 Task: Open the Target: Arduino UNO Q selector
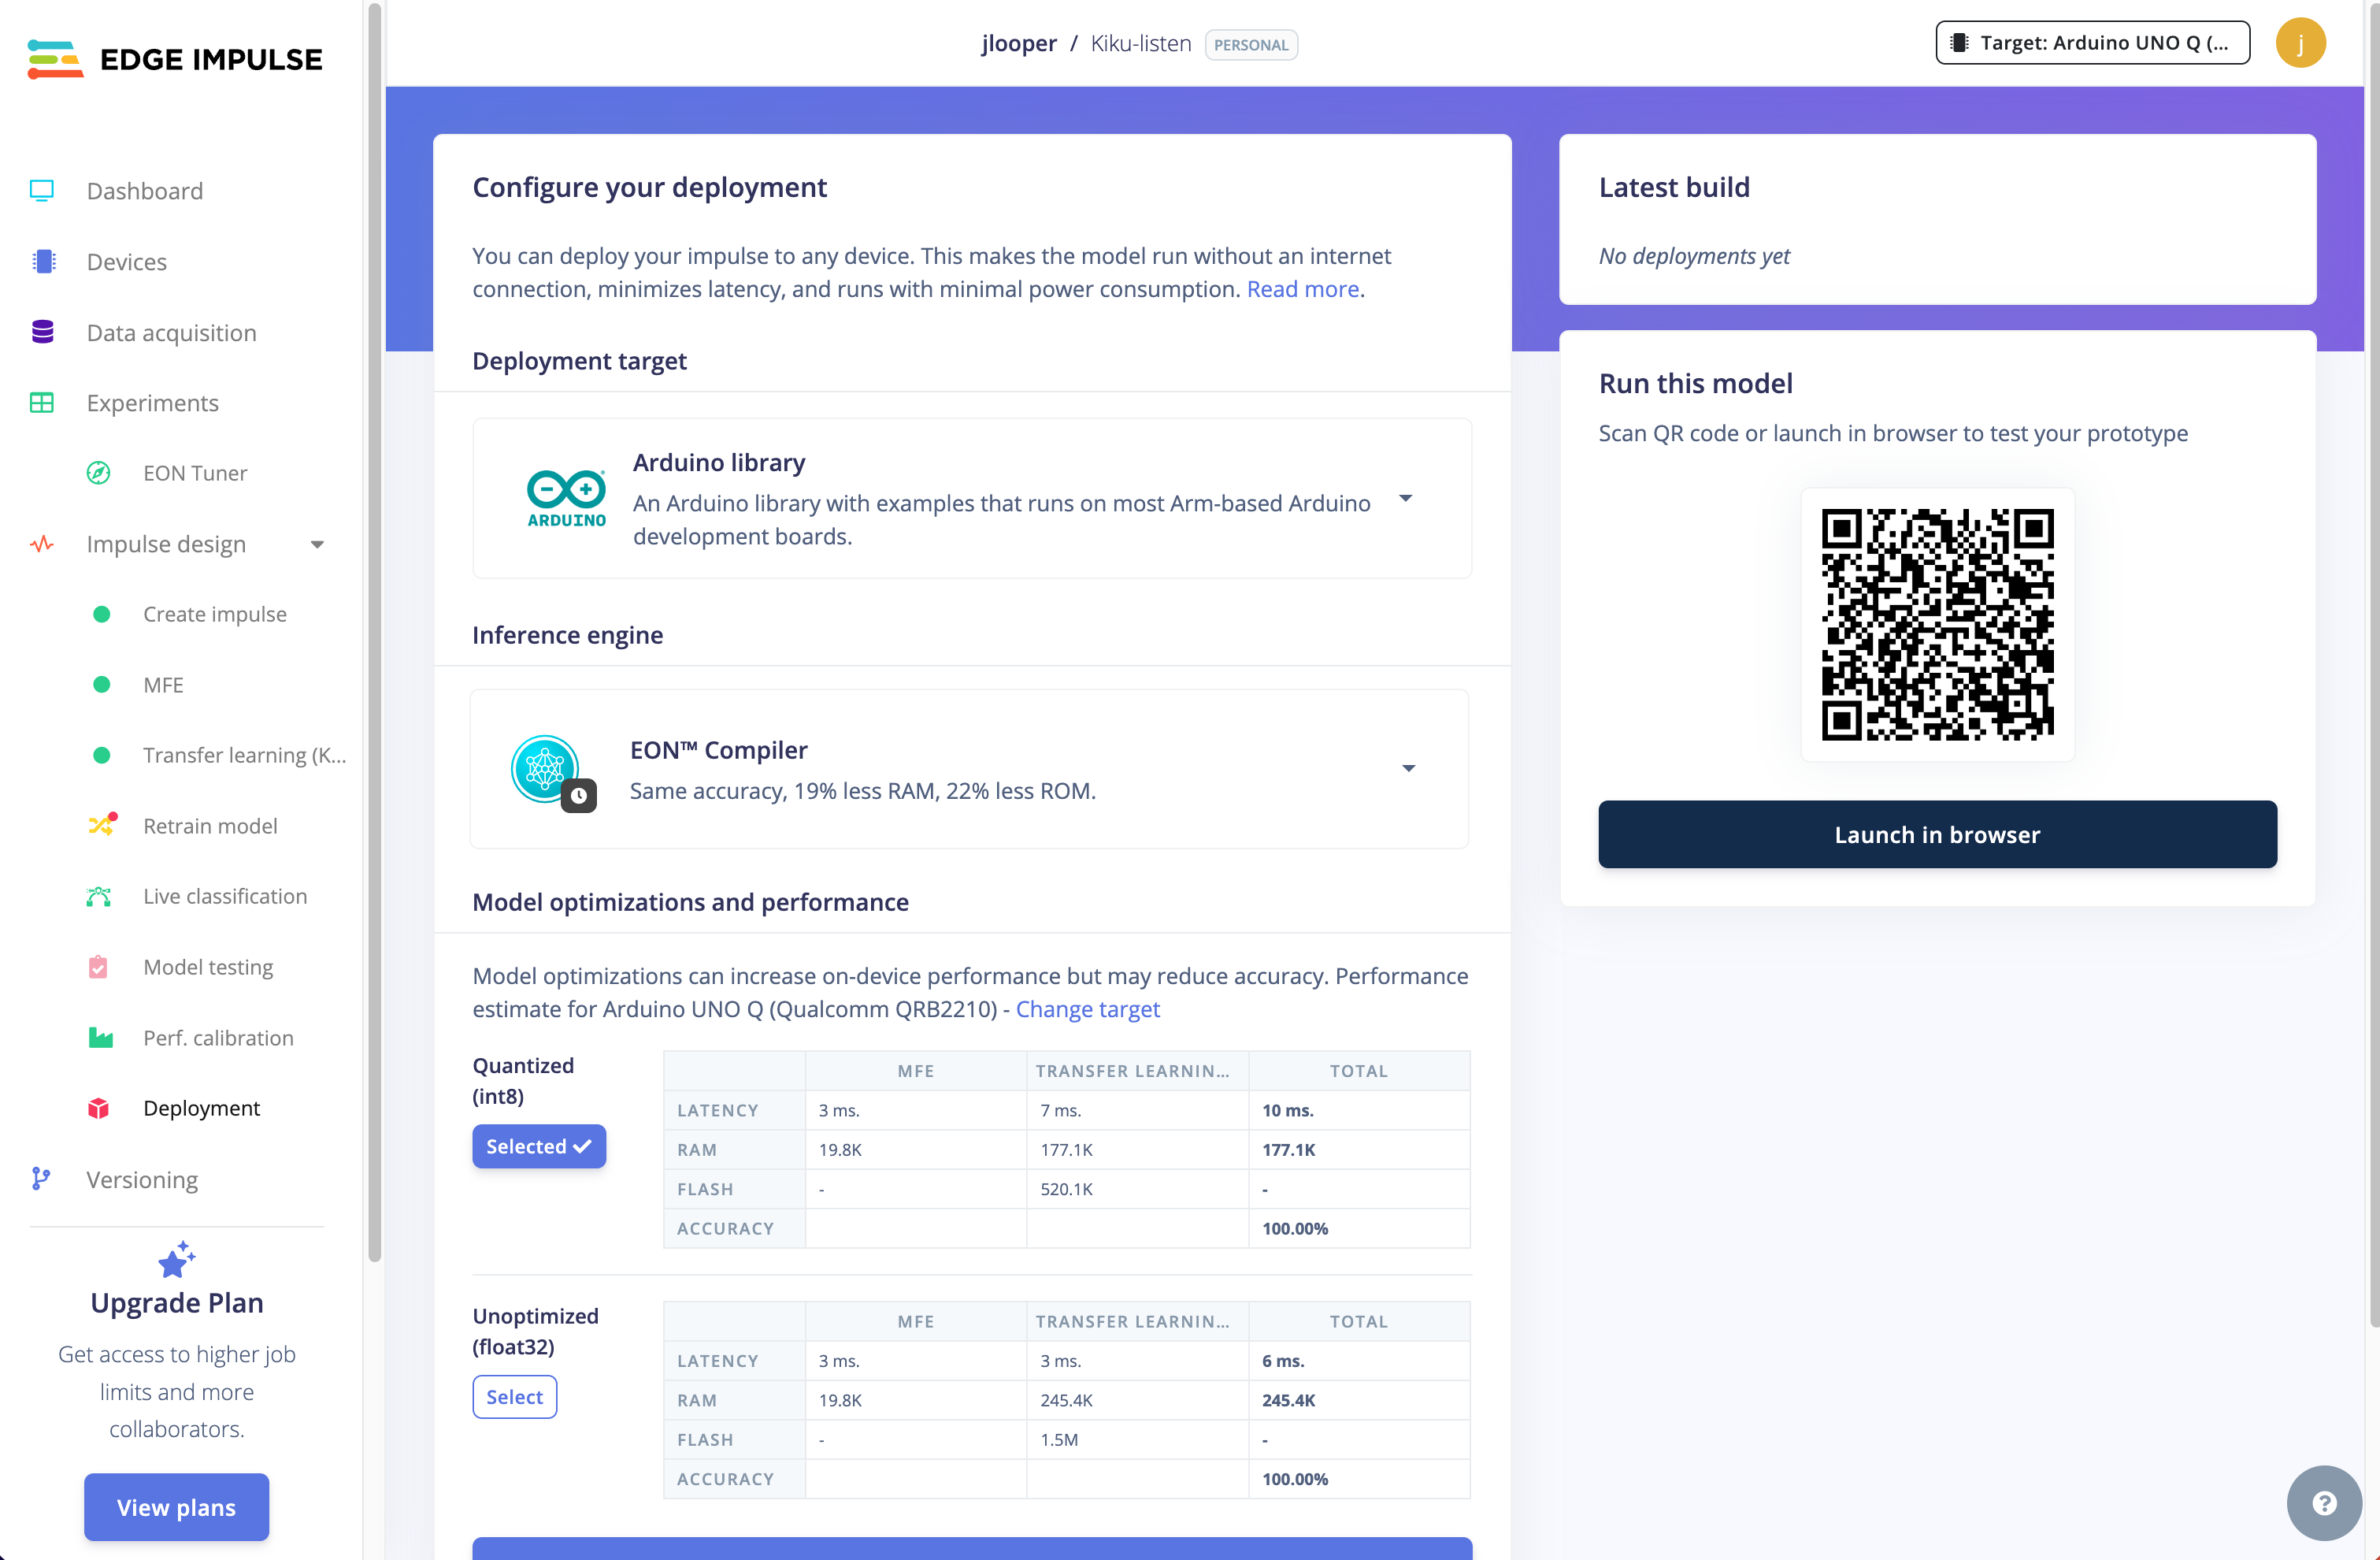(x=2092, y=43)
